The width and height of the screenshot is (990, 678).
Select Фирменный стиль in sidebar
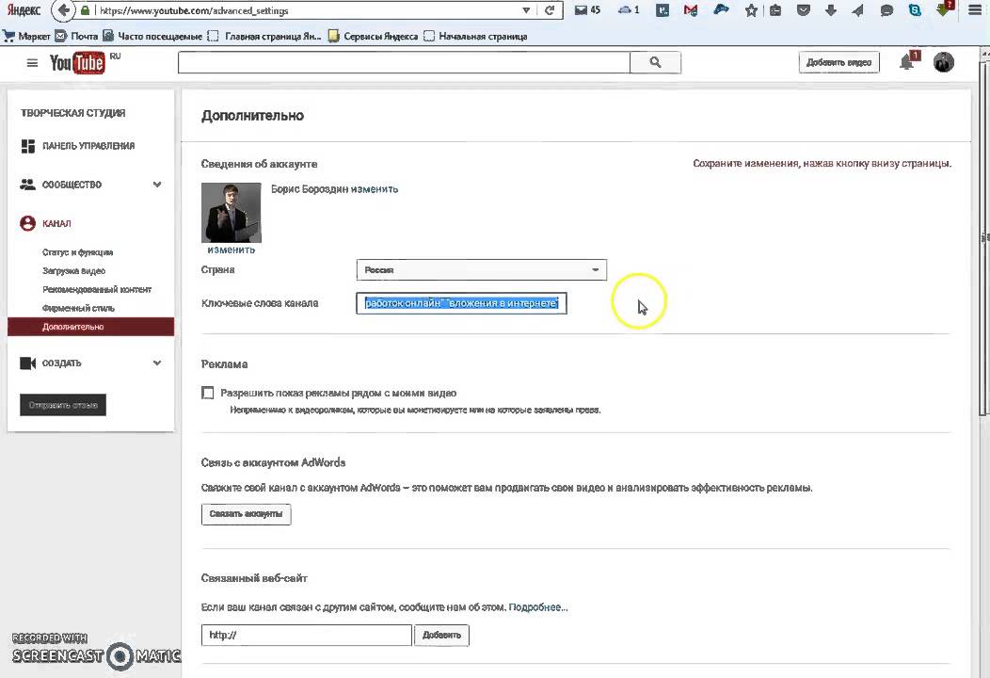pyautogui.click(x=77, y=308)
